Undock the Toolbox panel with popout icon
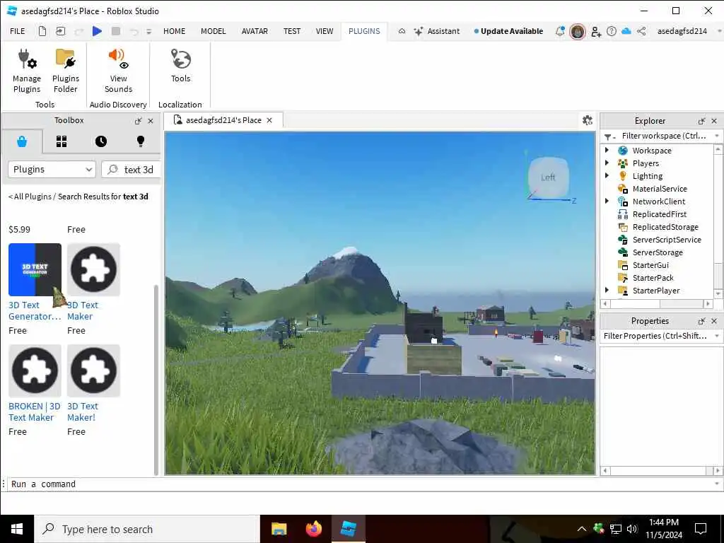Viewport: 724px width, 543px height. tap(138, 121)
